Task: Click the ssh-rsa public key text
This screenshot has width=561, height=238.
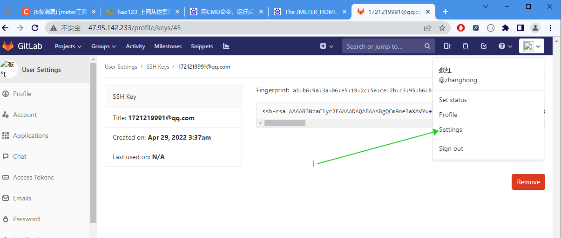Action: click(x=347, y=111)
